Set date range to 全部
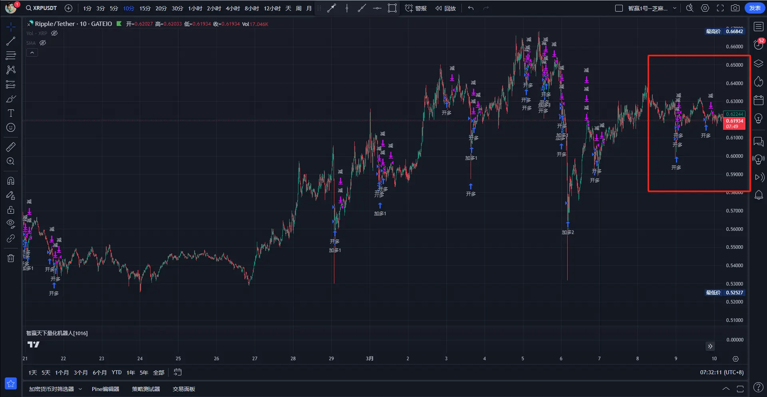 159,372
